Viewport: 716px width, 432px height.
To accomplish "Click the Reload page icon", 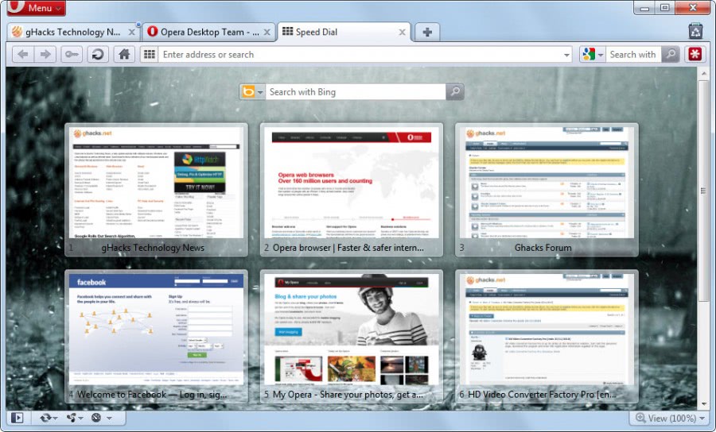I will pyautogui.click(x=97, y=54).
